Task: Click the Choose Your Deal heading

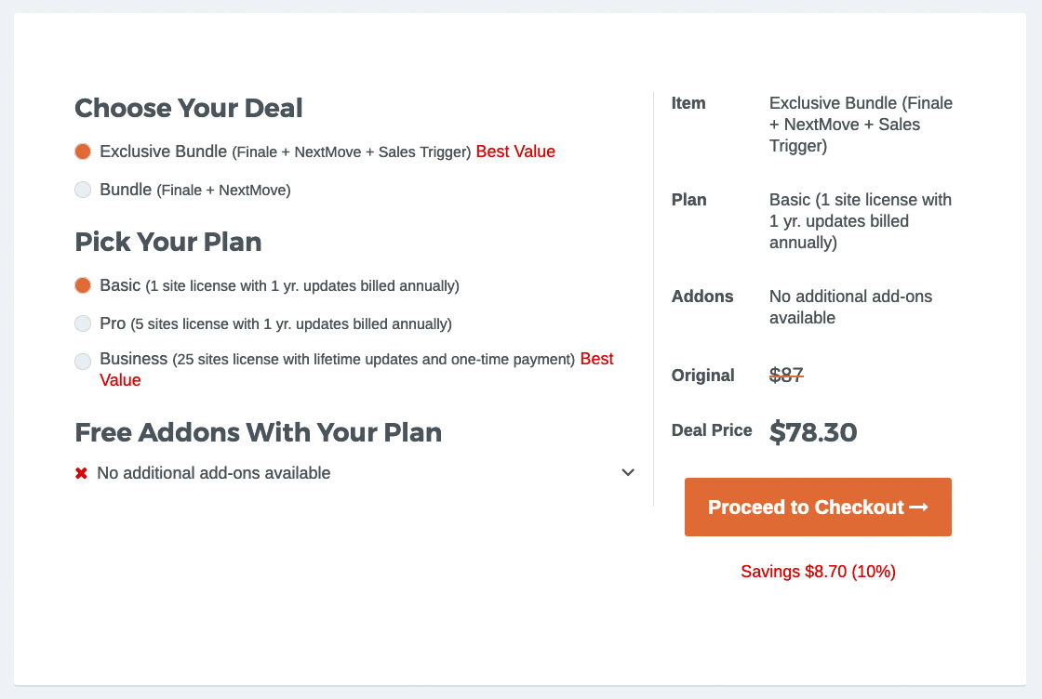Action: coord(189,108)
